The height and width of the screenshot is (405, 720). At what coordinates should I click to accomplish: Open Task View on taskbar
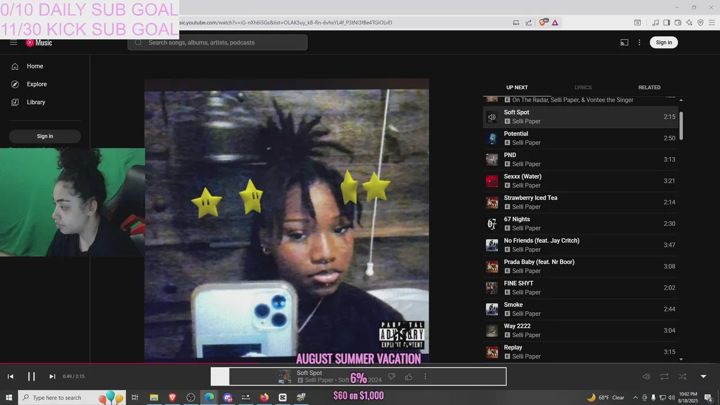(135, 398)
